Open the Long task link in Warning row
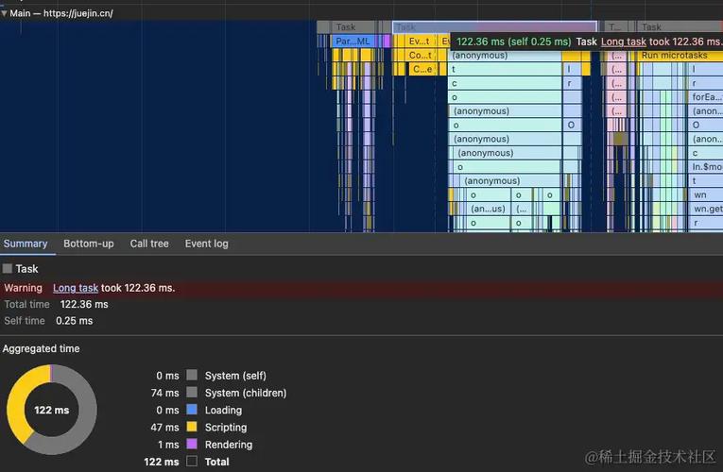The height and width of the screenshot is (472, 723). click(76, 288)
